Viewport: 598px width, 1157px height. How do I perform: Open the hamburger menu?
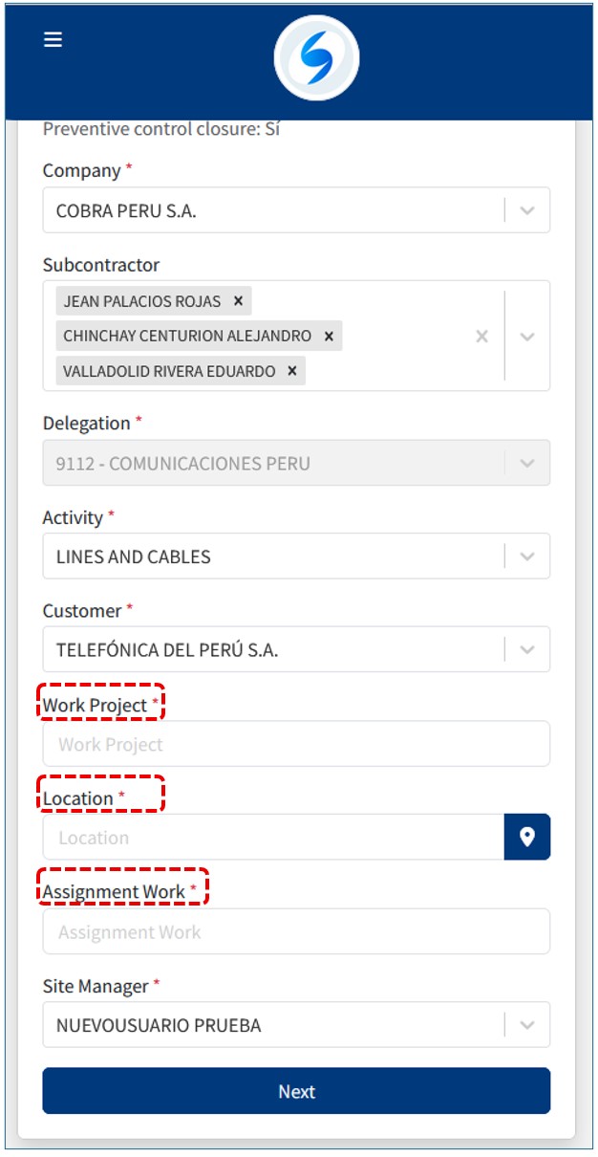click(53, 39)
